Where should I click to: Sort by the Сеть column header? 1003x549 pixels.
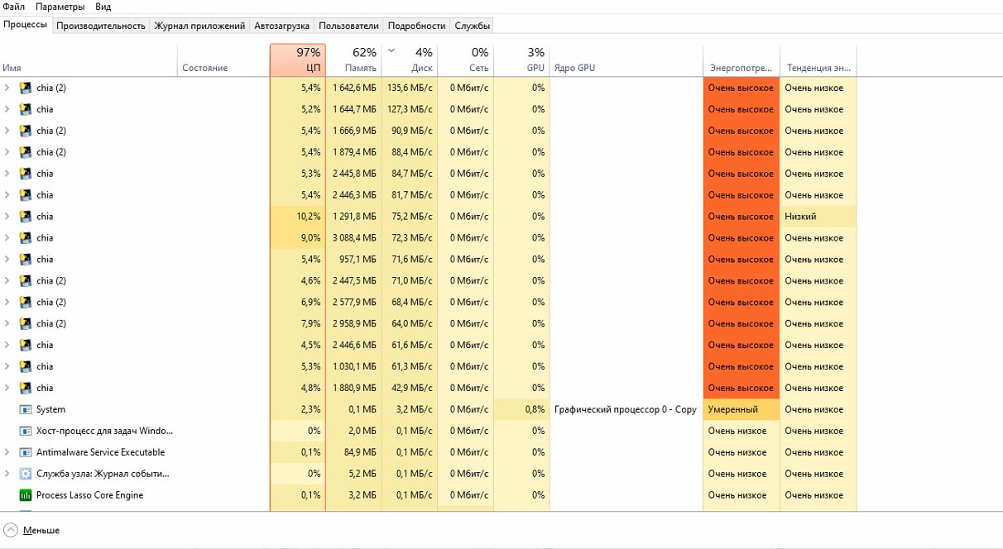[x=466, y=60]
